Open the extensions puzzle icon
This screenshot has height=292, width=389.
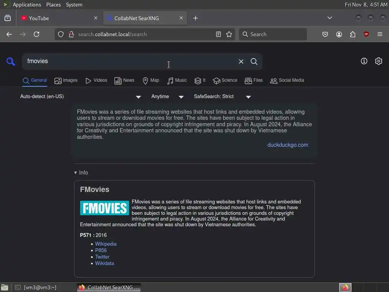[x=353, y=34]
